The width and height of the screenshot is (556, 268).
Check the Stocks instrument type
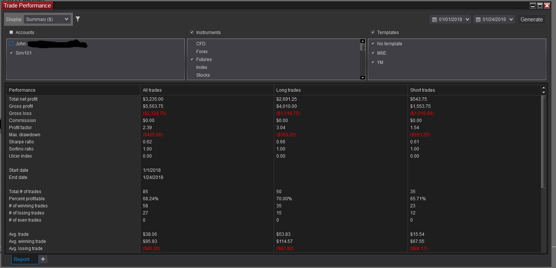pos(192,75)
